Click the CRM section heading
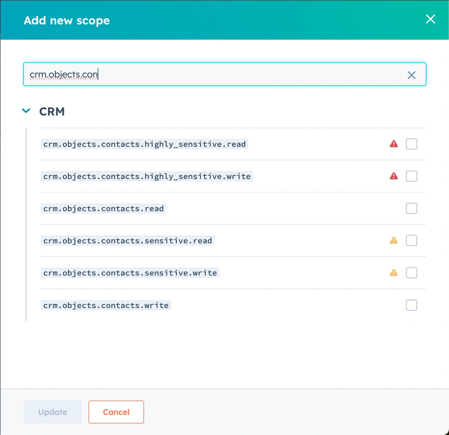449x435 pixels. pos(52,111)
